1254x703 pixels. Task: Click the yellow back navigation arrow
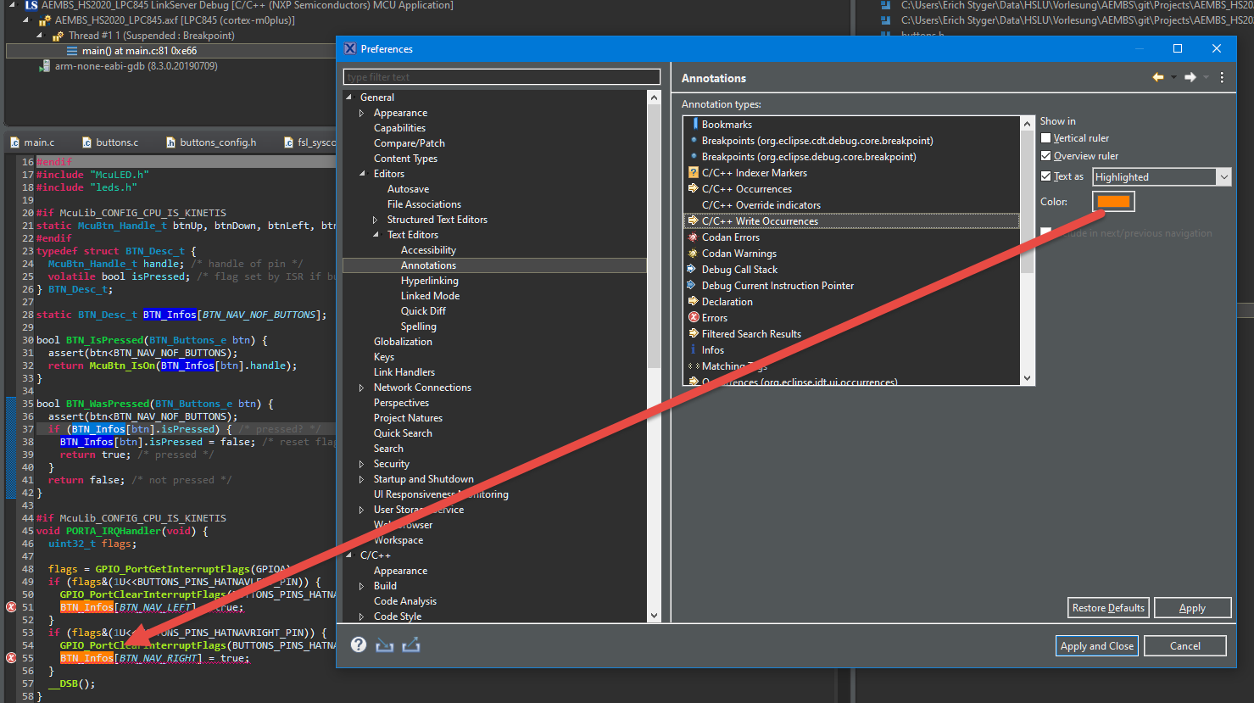[1158, 77]
